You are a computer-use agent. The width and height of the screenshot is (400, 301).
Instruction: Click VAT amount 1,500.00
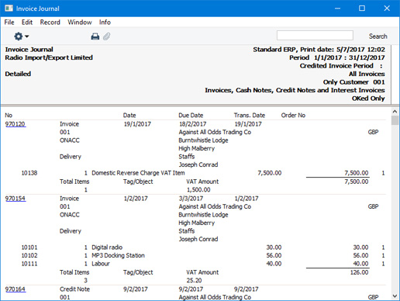(198, 190)
